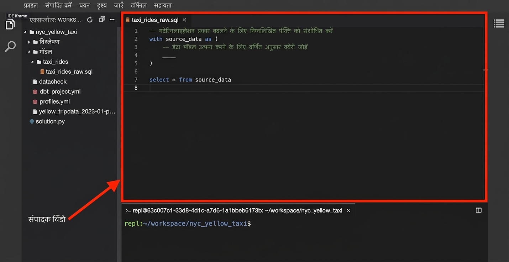This screenshot has width=509, height=262.
Task: Click the icon next to dbt_project.yml
Action: pyautogui.click(x=35, y=91)
